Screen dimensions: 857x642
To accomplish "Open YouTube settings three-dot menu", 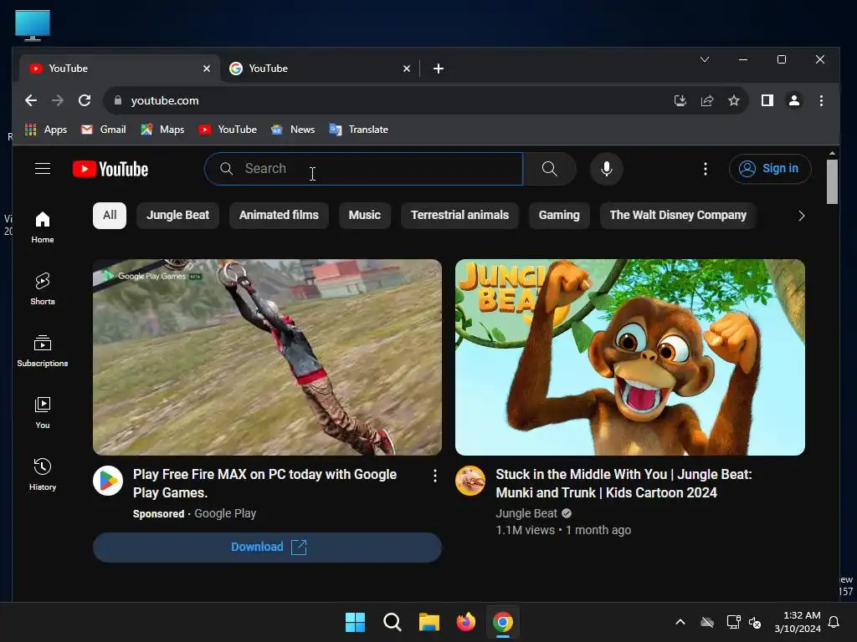I will (x=705, y=169).
